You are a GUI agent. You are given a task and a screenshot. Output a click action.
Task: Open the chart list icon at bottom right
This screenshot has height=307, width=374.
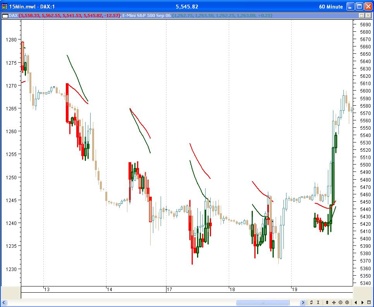pos(369,302)
